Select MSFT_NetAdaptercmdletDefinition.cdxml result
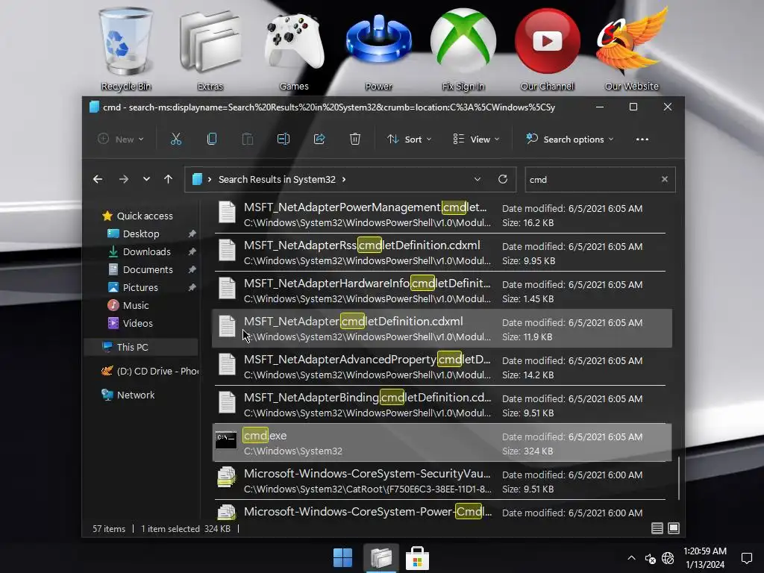This screenshot has width=764, height=573. (x=442, y=328)
